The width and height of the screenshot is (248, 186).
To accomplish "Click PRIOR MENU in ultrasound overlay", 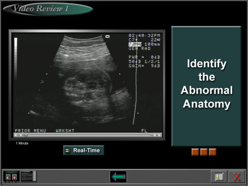I will click(x=30, y=131).
